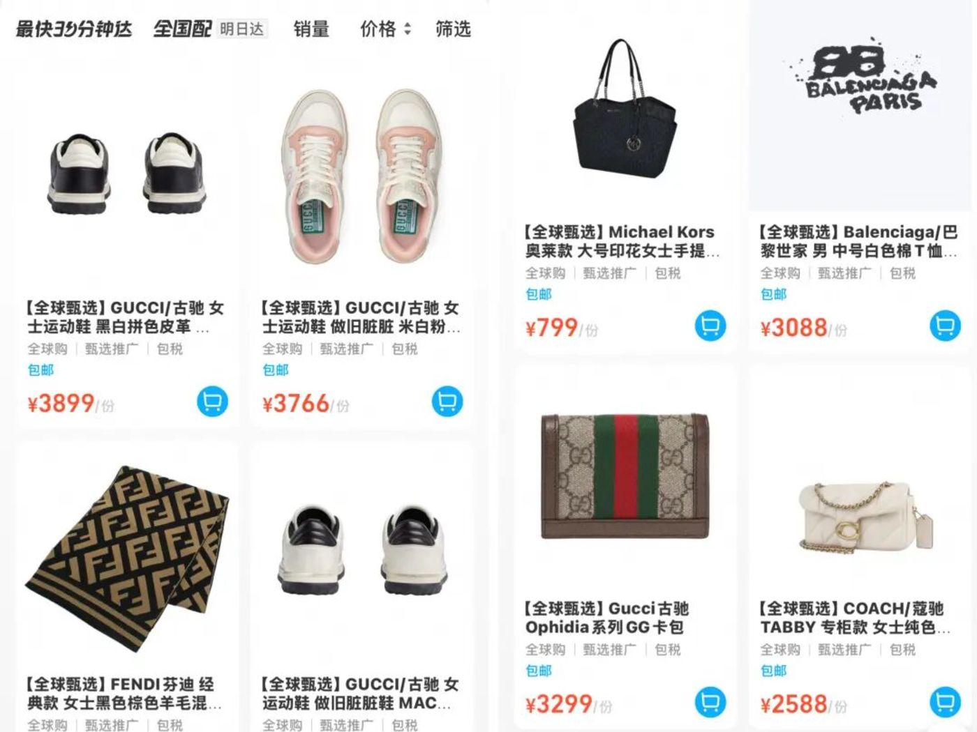Image resolution: width=977 pixels, height=732 pixels.
Task: Select the 全国配 明日达 delivery filter
Action: click(x=210, y=29)
